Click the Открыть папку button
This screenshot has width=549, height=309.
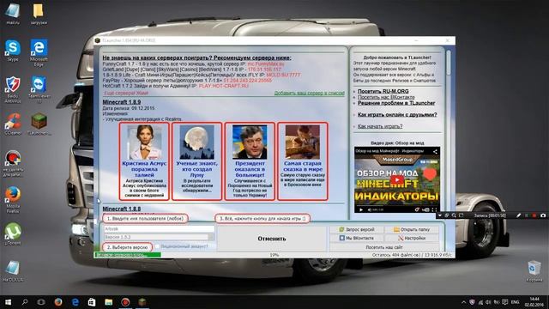coord(412,229)
